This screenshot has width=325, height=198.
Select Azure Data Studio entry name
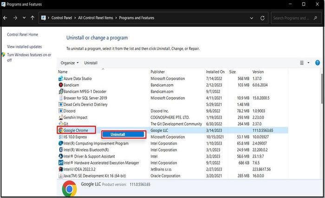tap(78, 78)
